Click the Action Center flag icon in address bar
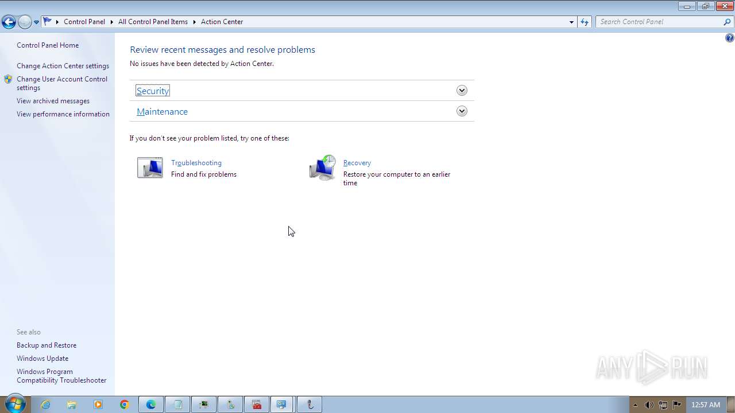Viewport: 735px width, 413px height. point(48,21)
